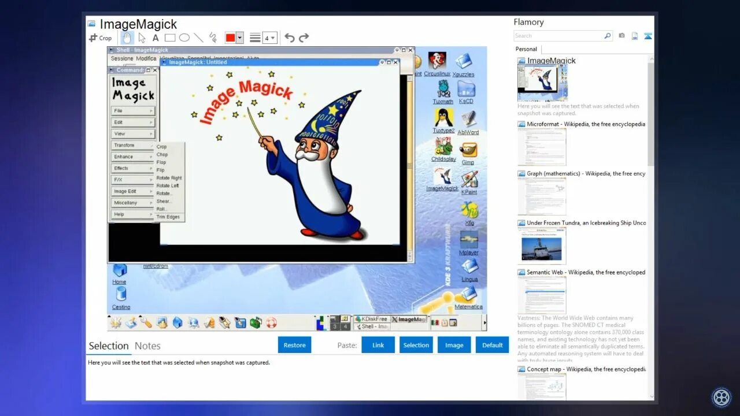This screenshot has width=740, height=416.
Task: Click the document page icon in Flamory header
Action: click(635, 36)
